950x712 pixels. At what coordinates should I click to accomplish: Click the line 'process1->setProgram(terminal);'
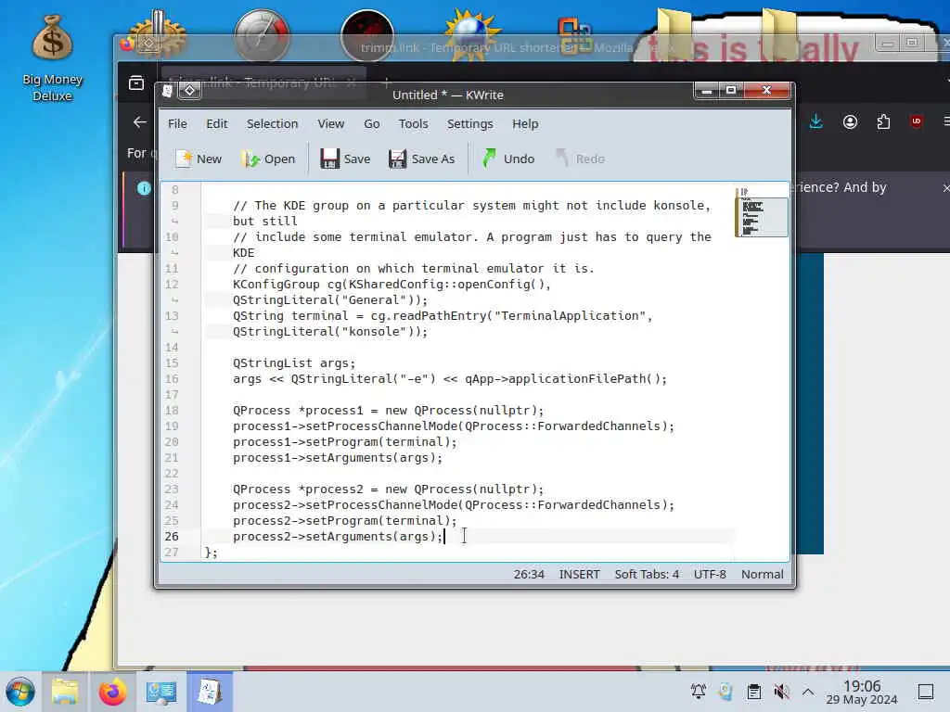(x=345, y=442)
